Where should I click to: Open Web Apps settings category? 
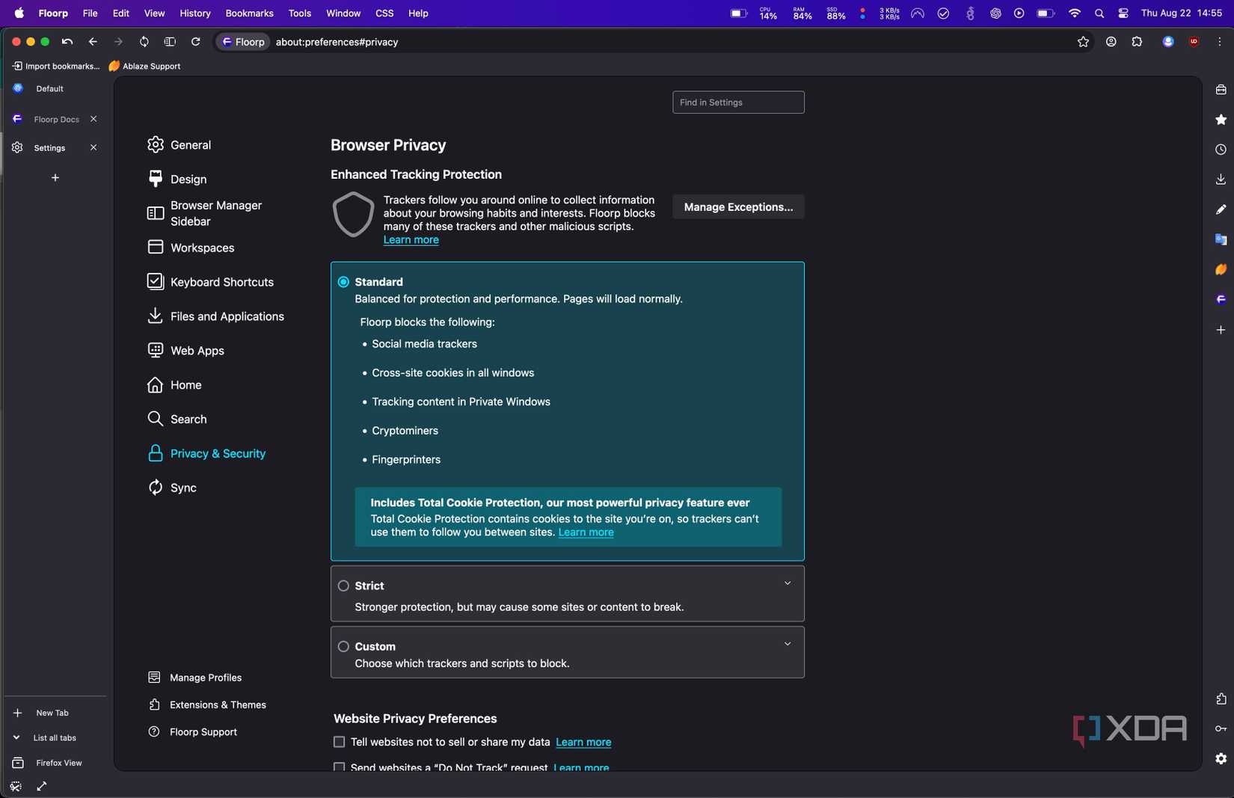tap(186, 351)
